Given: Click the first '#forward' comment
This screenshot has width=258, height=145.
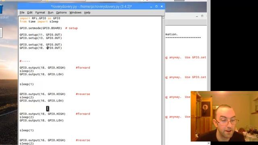Looking at the screenshot, I should click(83, 68).
